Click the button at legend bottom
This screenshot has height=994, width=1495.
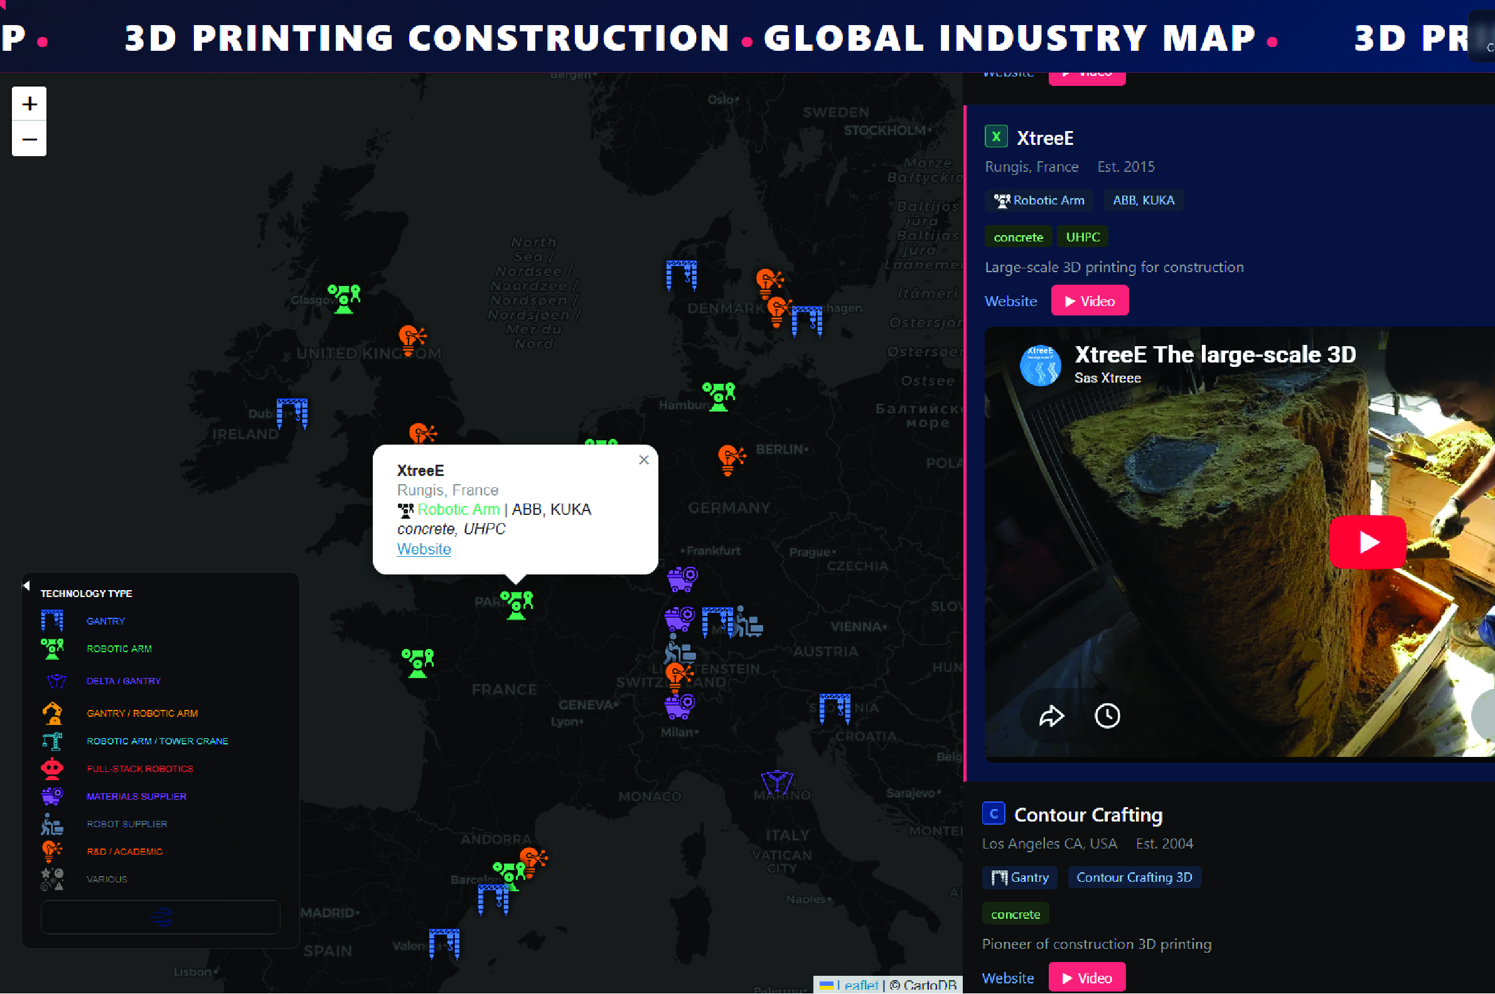click(161, 917)
